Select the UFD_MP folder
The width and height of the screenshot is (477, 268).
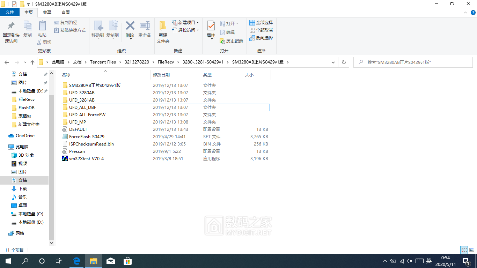[x=165, y=122]
